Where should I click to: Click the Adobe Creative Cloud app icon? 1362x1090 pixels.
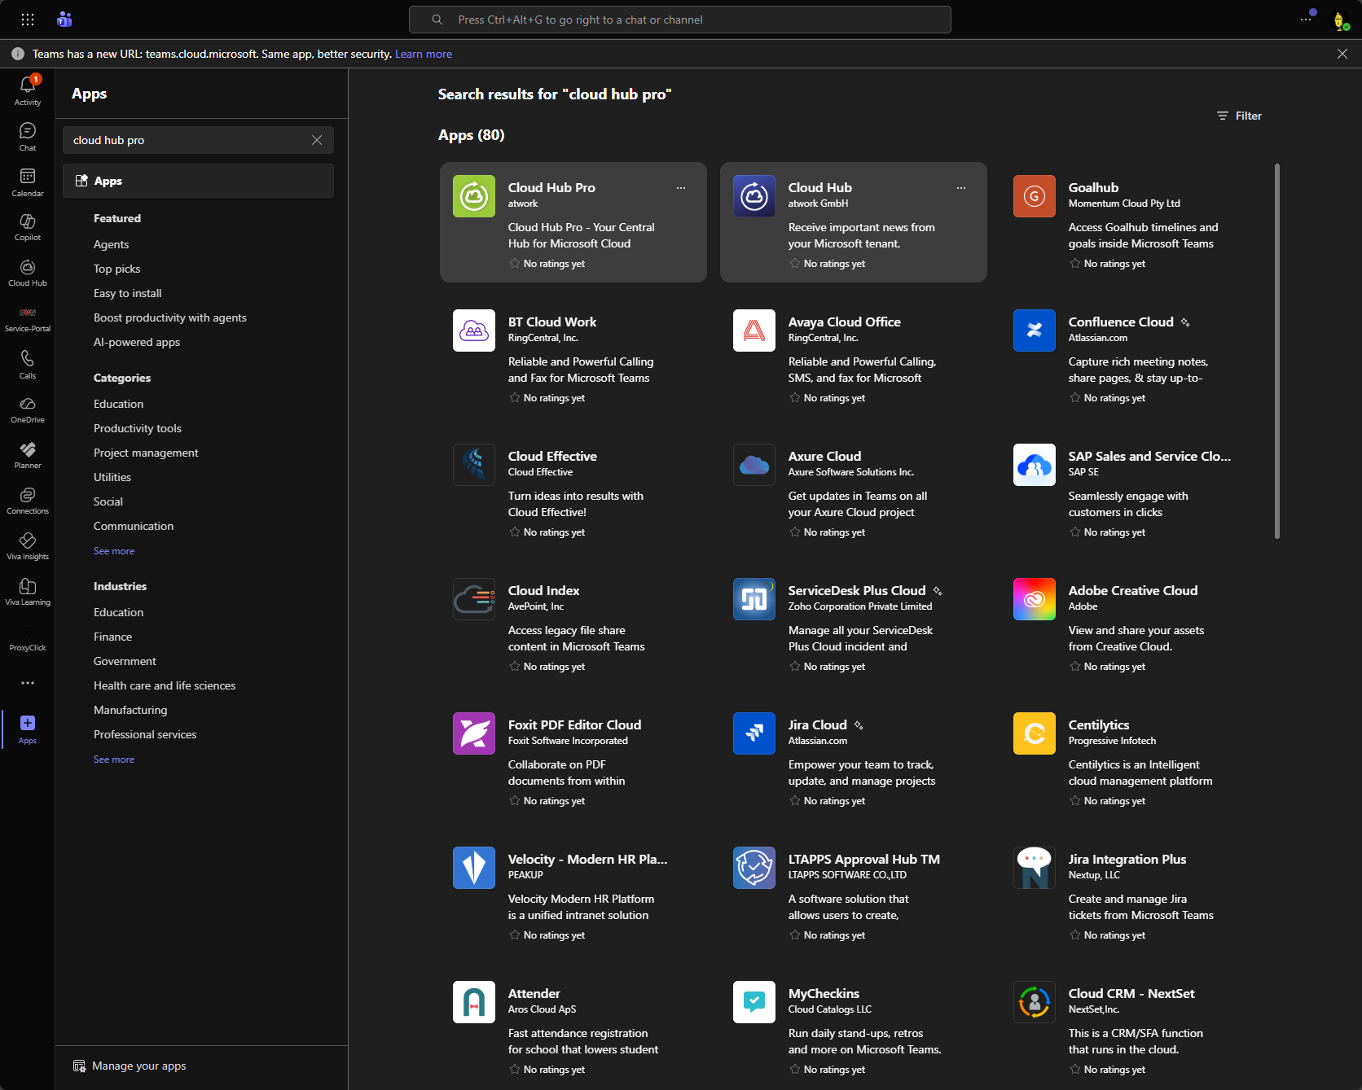1035,599
